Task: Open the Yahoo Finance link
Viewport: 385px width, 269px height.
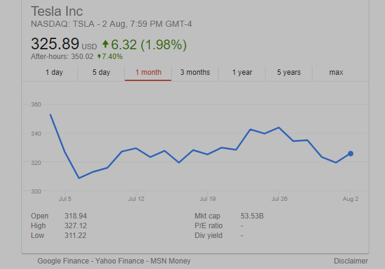Action: pyautogui.click(x=119, y=260)
